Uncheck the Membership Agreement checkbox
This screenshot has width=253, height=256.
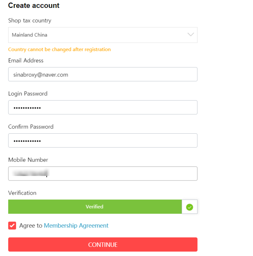(12, 225)
